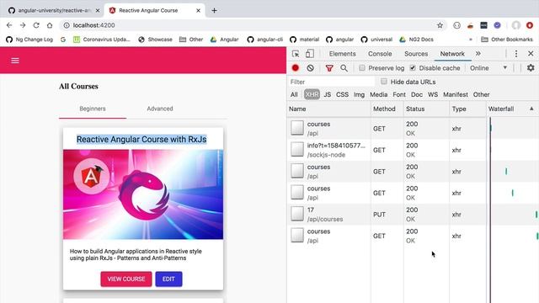Reload the page with the refresh icon
The image size is (539, 303).
pyautogui.click(x=36, y=25)
